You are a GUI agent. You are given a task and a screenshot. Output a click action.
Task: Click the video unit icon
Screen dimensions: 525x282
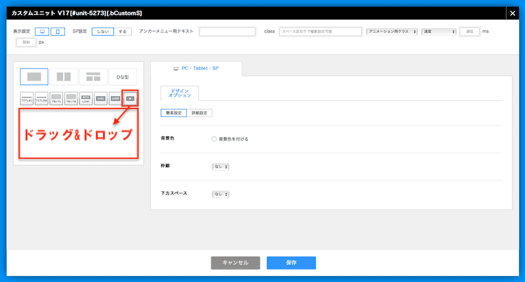[131, 98]
